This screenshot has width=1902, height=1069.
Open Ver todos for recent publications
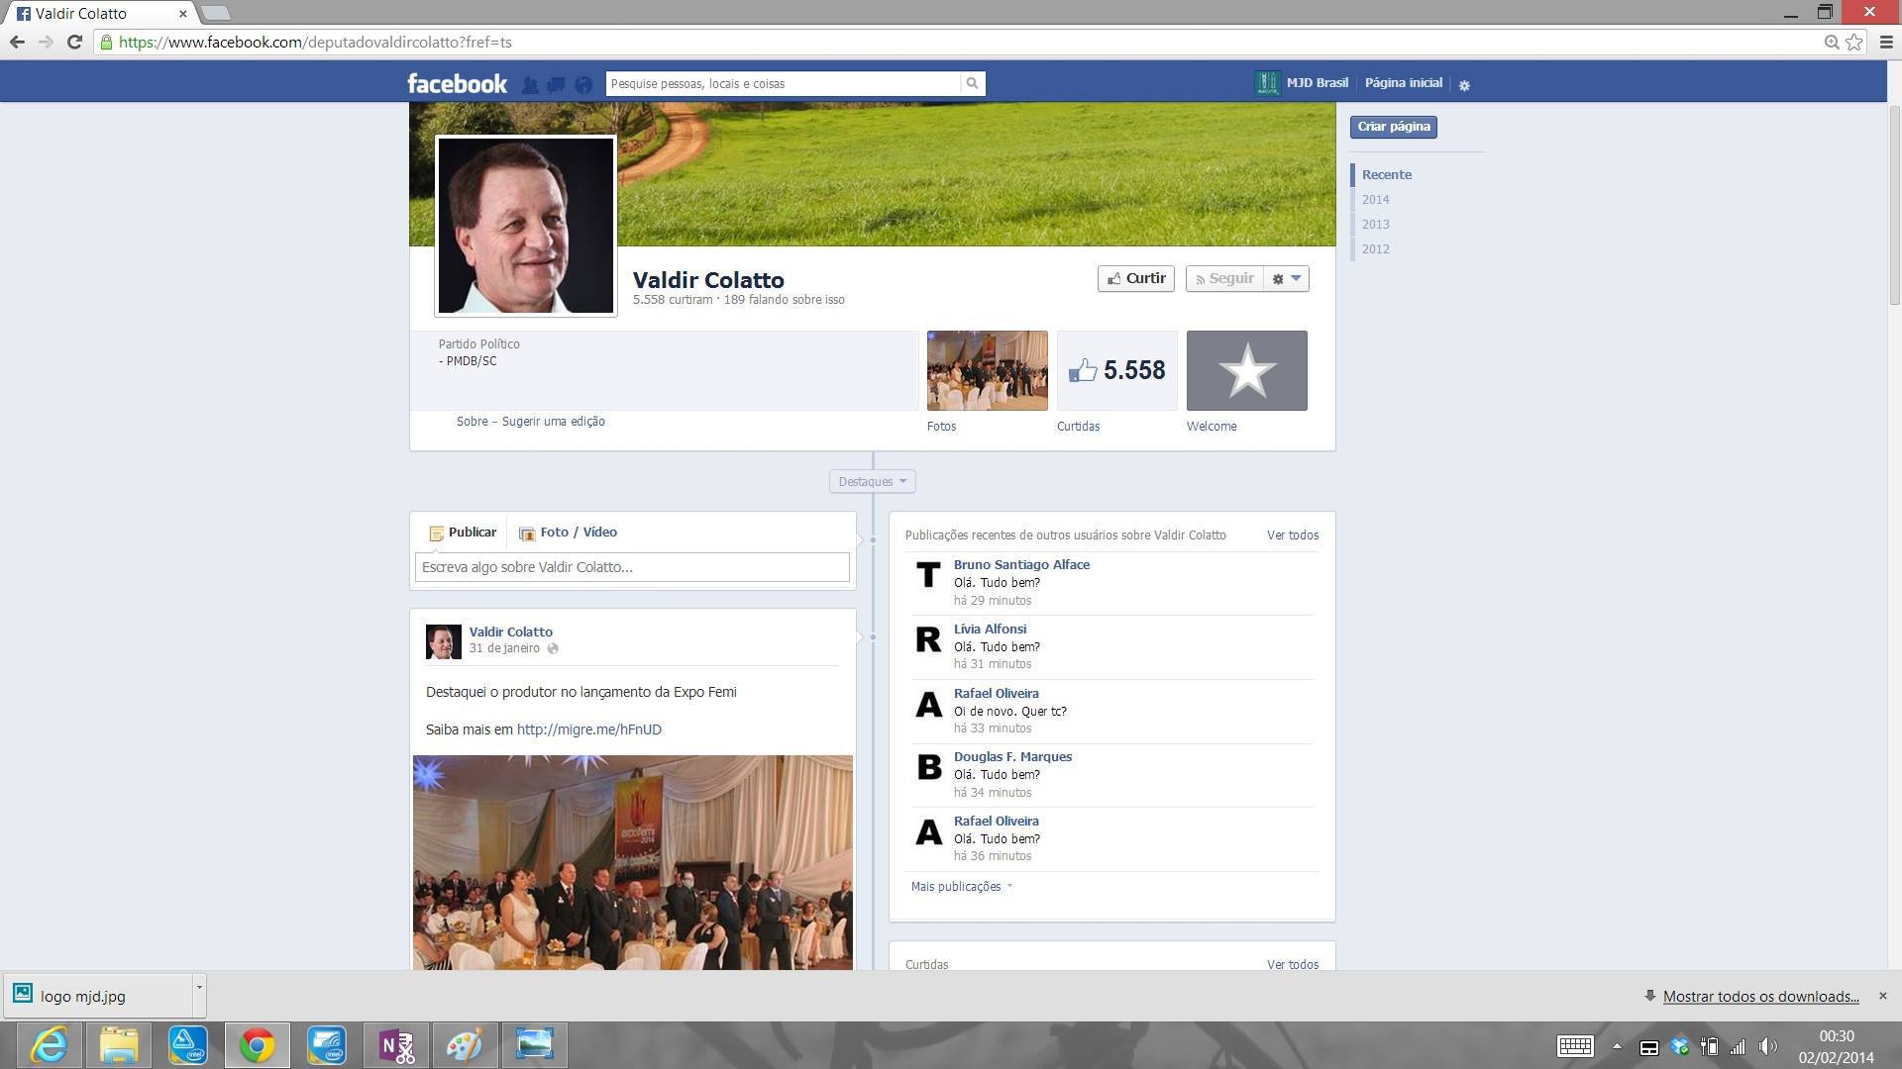(1292, 535)
